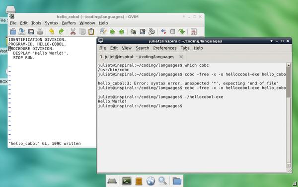The width and height of the screenshot is (298, 187).
Task: Open the GVIM Window menu
Action: click(87, 23)
